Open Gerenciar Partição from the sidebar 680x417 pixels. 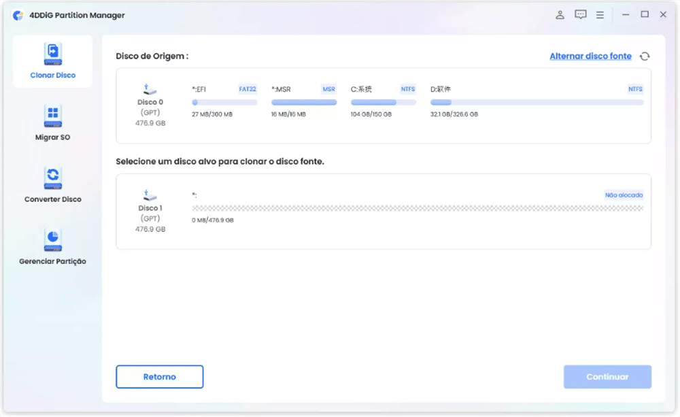[52, 240]
